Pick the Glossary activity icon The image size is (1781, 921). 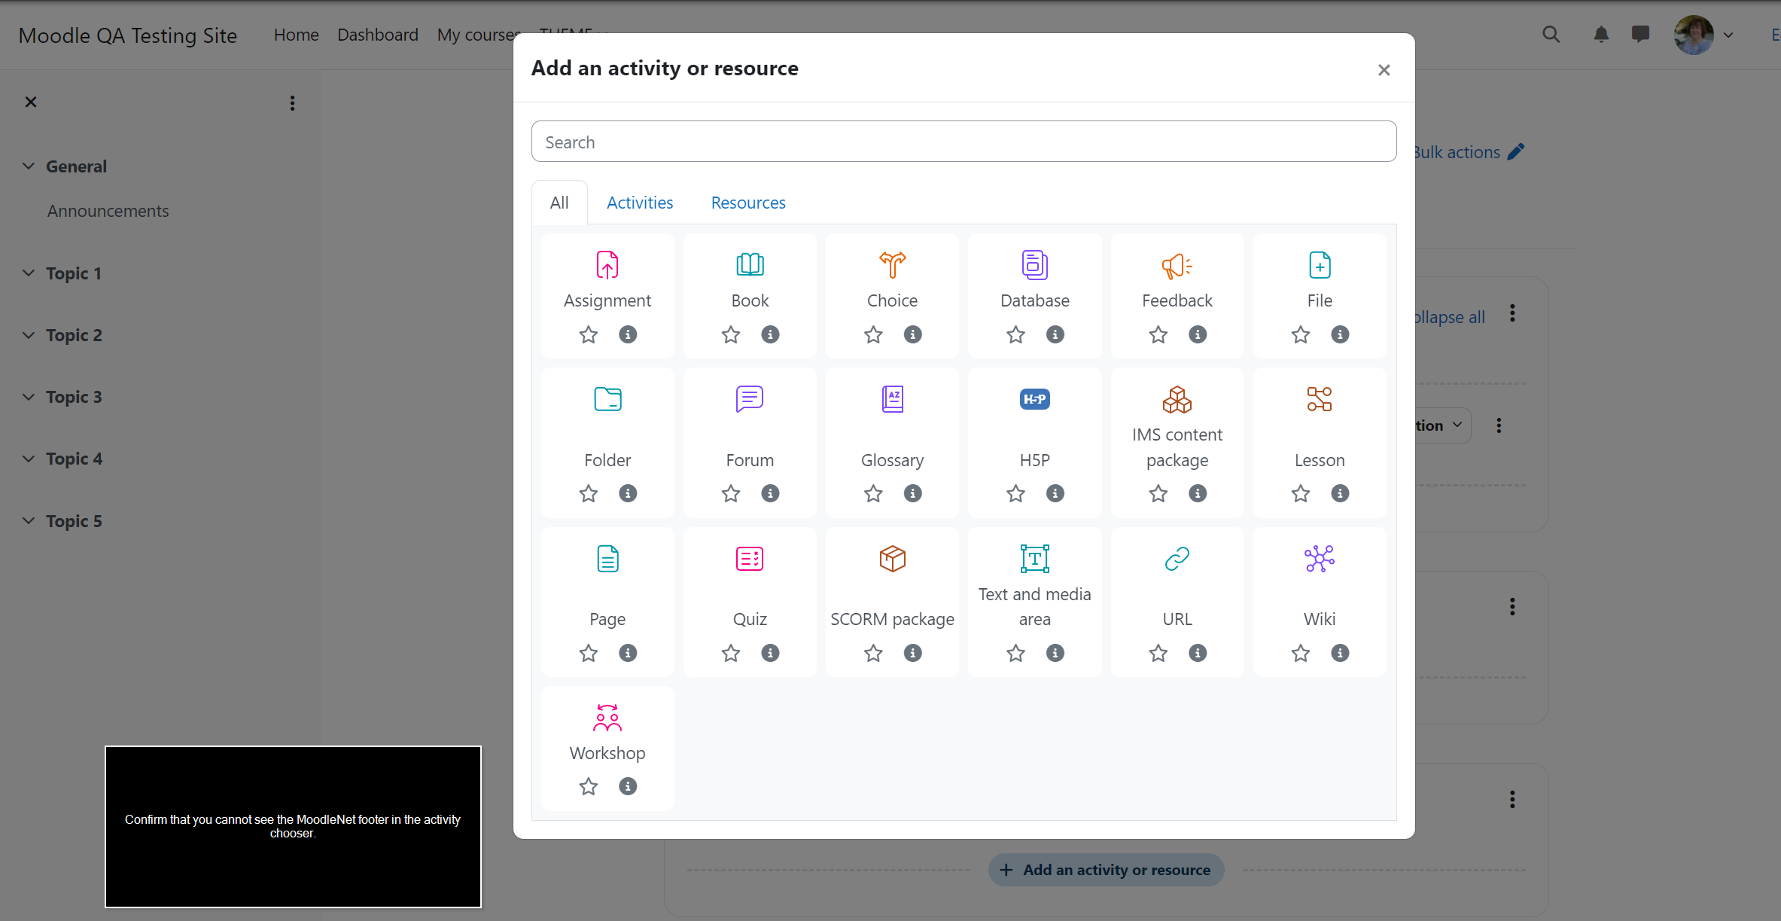tap(892, 399)
